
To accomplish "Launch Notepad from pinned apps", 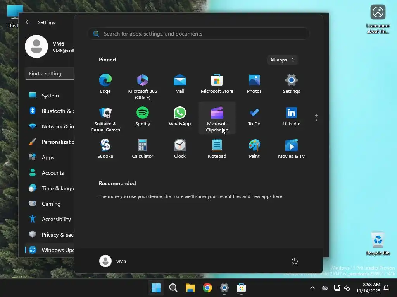I will coord(217,149).
